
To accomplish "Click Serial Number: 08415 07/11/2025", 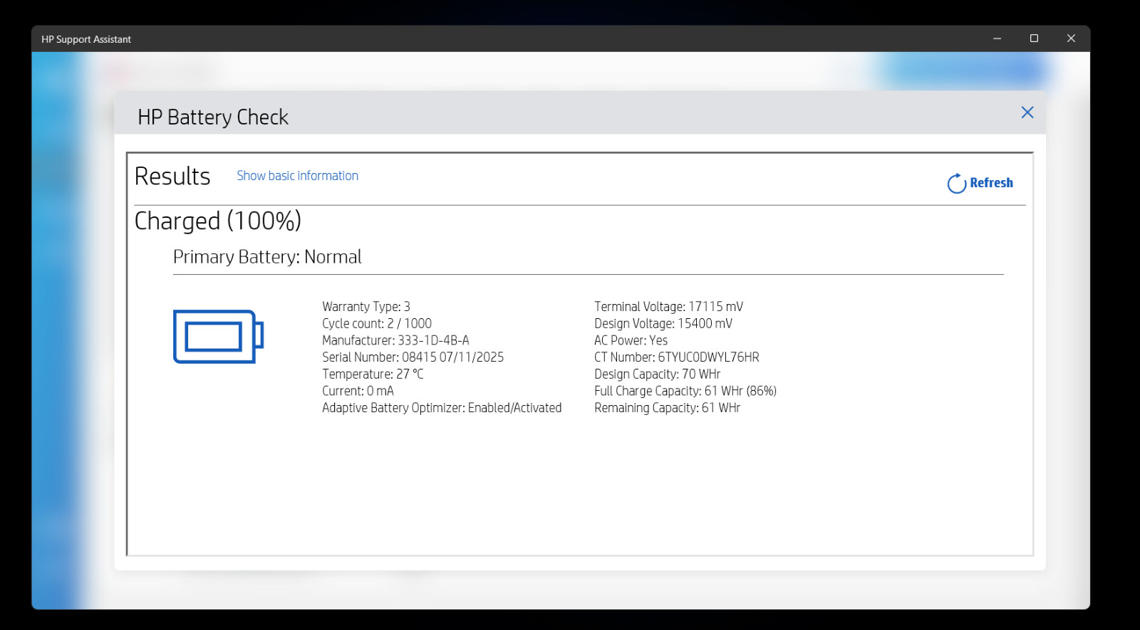I will [x=413, y=357].
